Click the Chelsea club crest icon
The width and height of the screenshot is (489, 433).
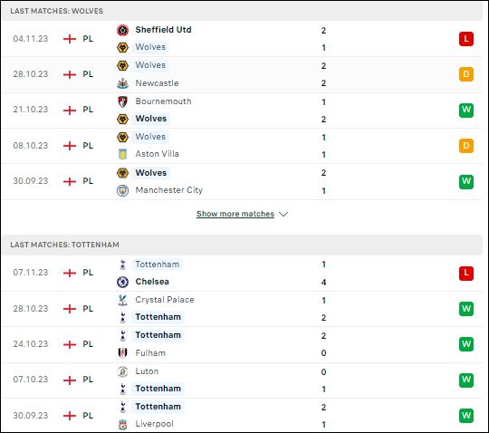122,282
